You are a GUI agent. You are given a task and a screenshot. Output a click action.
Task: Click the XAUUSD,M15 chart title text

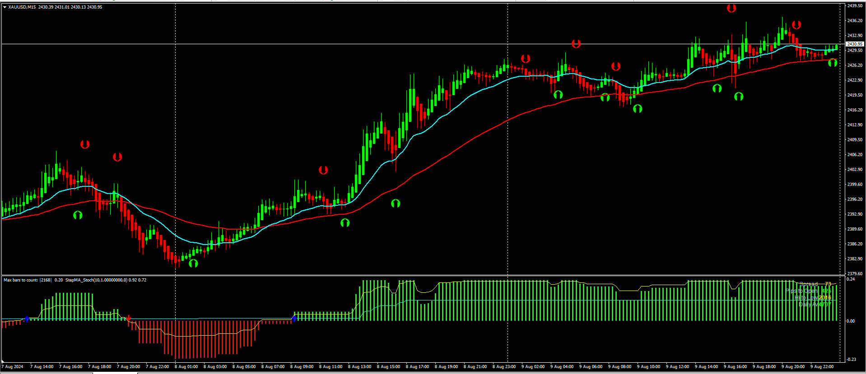point(22,7)
